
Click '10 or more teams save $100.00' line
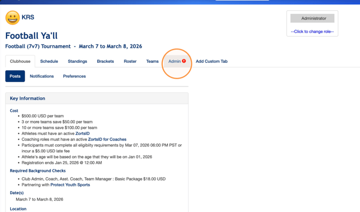click(x=59, y=128)
